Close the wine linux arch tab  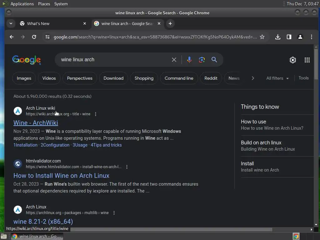(x=159, y=23)
